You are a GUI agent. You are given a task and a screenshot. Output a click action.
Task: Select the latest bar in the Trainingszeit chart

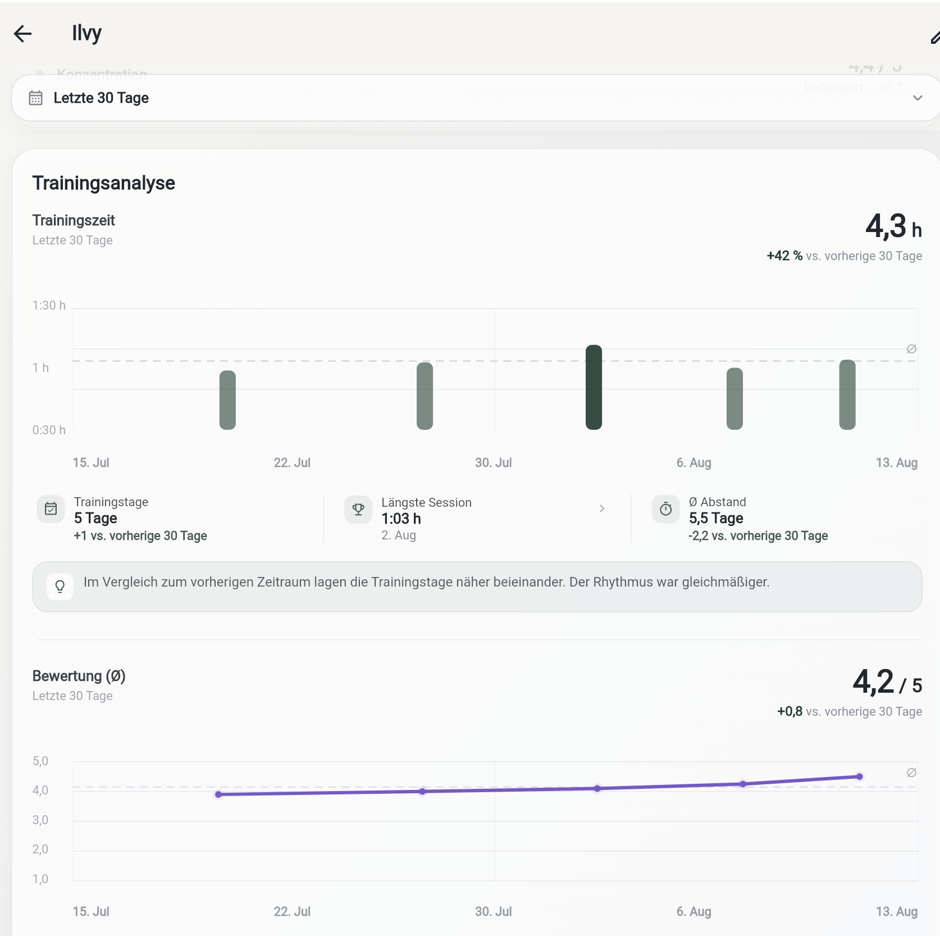[847, 394]
